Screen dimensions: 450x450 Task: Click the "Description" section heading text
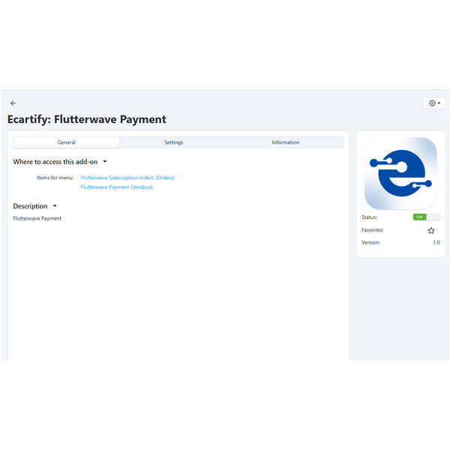coord(30,206)
